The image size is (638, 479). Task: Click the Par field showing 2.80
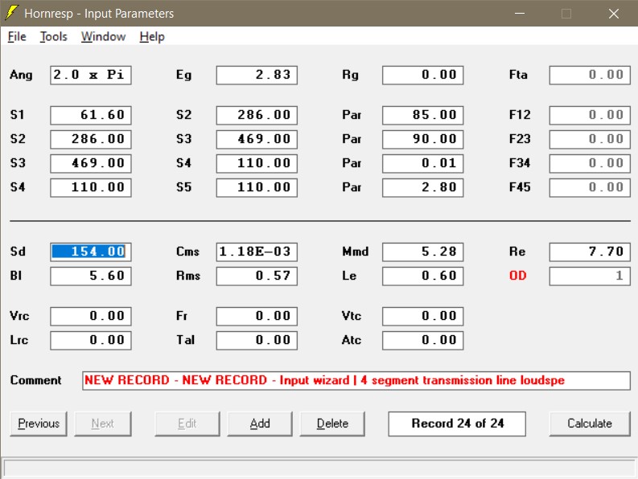click(x=422, y=187)
